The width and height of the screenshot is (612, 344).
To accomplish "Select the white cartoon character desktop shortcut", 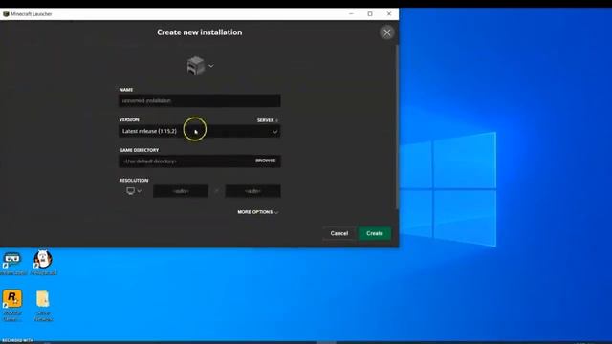I will pos(43,263).
